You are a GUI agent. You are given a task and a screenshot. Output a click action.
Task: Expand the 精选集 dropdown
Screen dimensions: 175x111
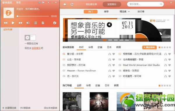tap(125, 12)
